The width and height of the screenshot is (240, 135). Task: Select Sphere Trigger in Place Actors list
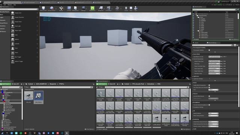click(24, 61)
